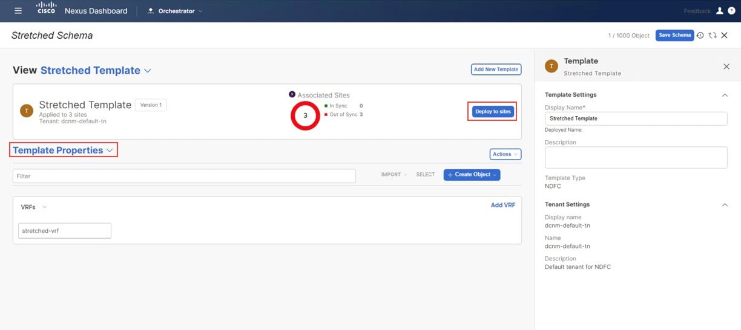Click SELECT objects option
Viewport: 741px width, 330px height.
click(426, 175)
